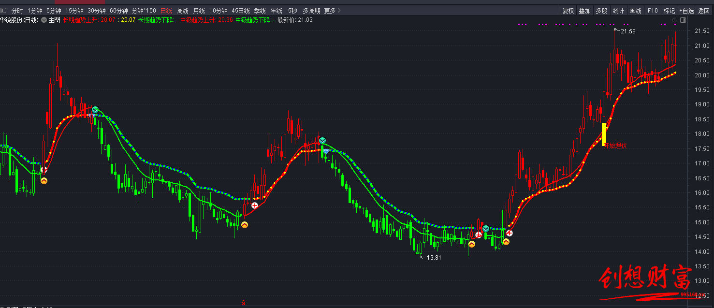Click the 21.50 price axis label
The width and height of the screenshot is (714, 308).
click(701, 31)
